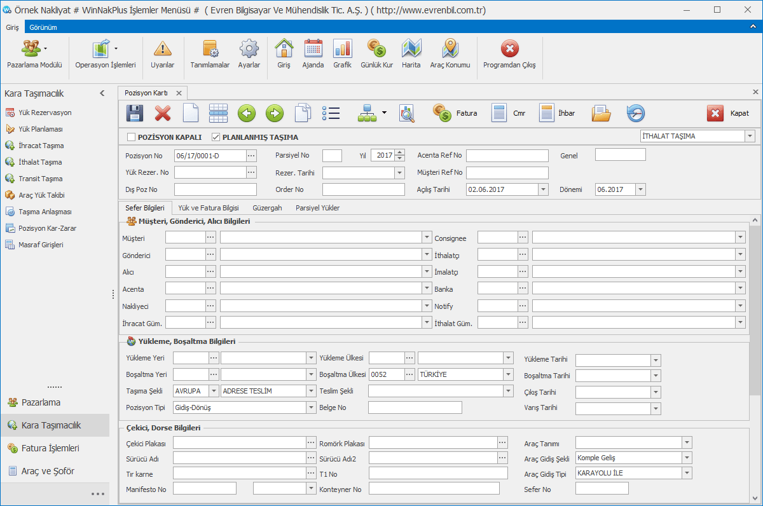This screenshot has height=506, width=763.
Task: Click into the Dış Poz No field
Action: coord(216,189)
